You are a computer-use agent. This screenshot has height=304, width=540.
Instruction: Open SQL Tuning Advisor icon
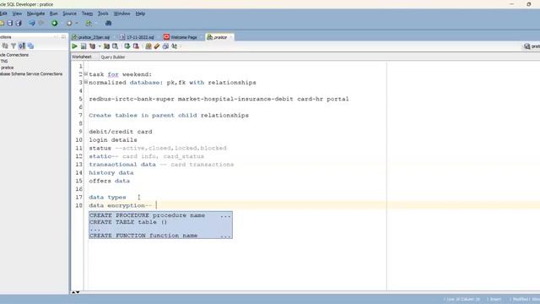115,46
